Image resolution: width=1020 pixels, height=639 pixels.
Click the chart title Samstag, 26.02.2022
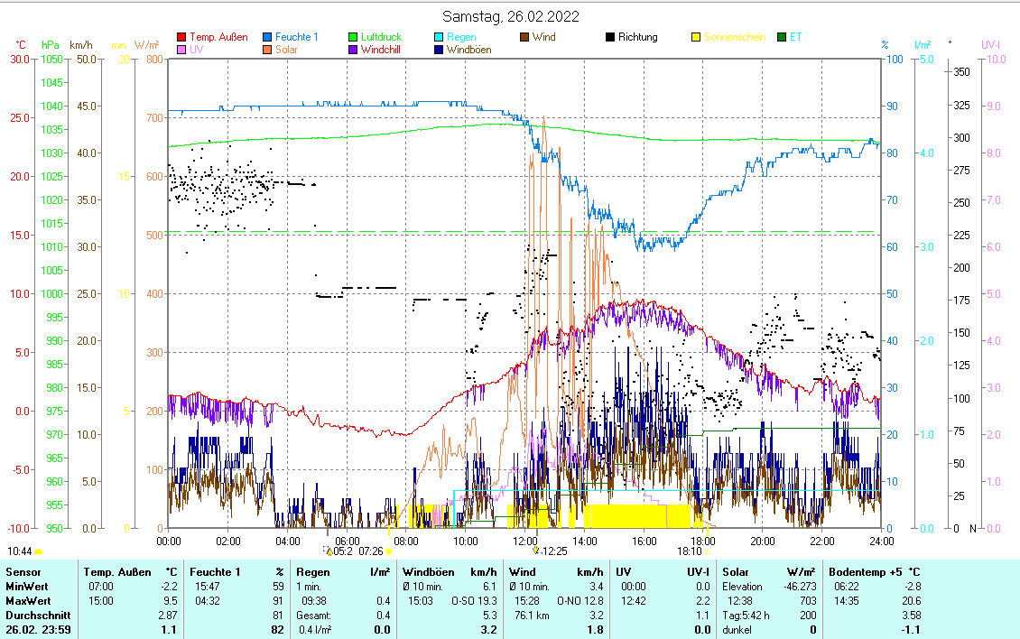pyautogui.click(x=511, y=16)
